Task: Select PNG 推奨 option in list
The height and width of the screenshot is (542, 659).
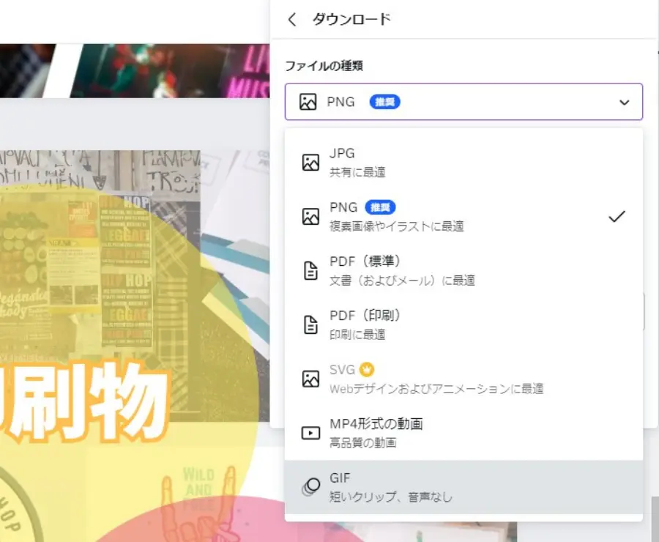Action: tap(463, 217)
